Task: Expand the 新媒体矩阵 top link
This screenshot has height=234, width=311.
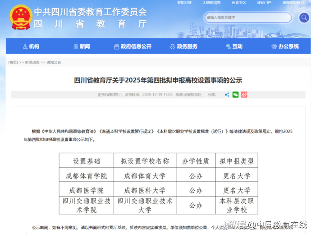Action: (291, 3)
